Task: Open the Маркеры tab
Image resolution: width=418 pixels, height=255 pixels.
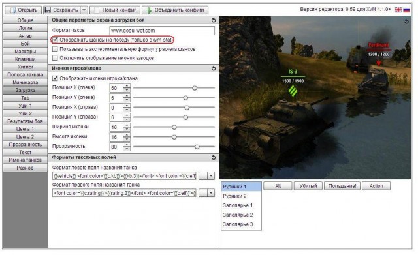Action: pyautogui.click(x=25, y=51)
